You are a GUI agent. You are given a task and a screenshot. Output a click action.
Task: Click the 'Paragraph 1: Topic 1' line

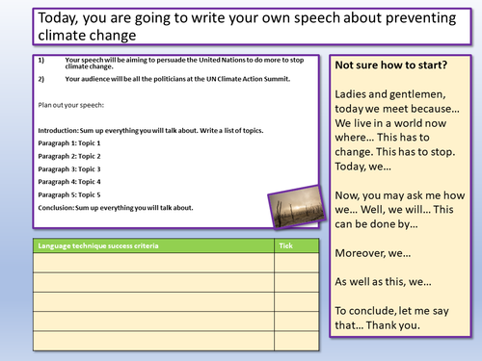69,143
